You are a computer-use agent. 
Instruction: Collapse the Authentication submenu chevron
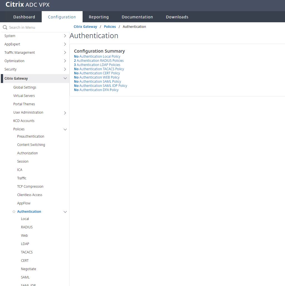pyautogui.click(x=65, y=212)
